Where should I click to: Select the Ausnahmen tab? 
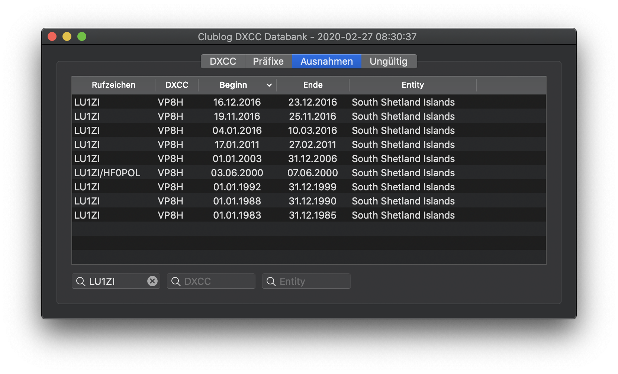pos(326,61)
